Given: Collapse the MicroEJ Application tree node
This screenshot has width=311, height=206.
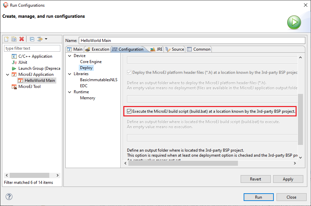Looking at the screenshot, I should (8, 74).
